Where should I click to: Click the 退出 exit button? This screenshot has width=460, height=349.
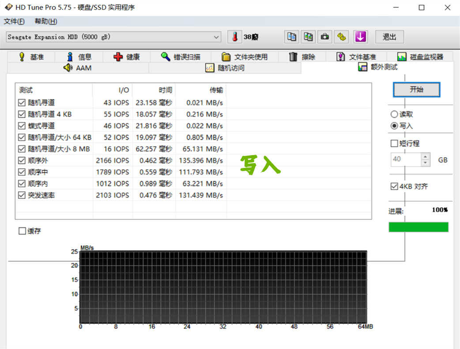390,37
